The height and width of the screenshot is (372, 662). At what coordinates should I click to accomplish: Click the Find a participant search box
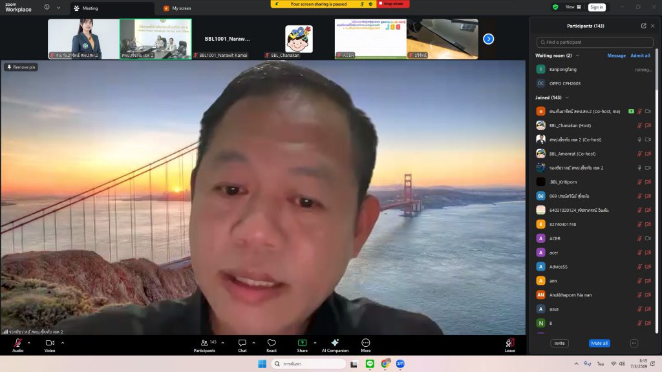[x=594, y=42]
